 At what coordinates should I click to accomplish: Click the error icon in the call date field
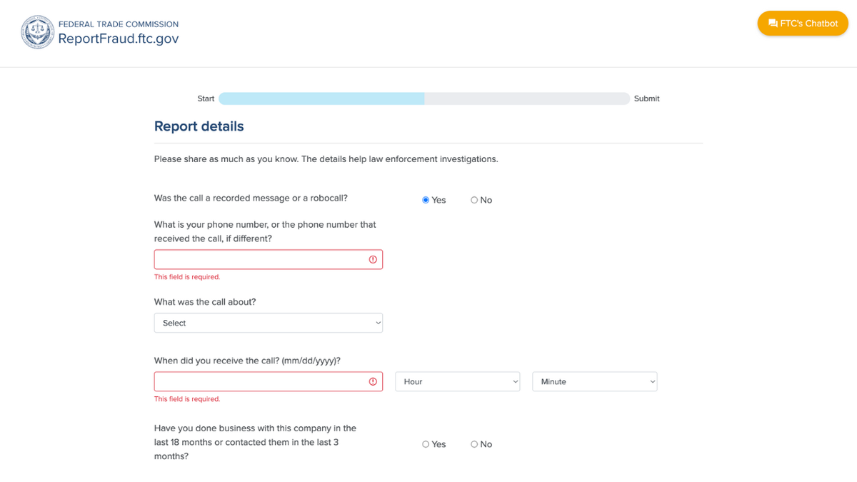pyautogui.click(x=373, y=382)
